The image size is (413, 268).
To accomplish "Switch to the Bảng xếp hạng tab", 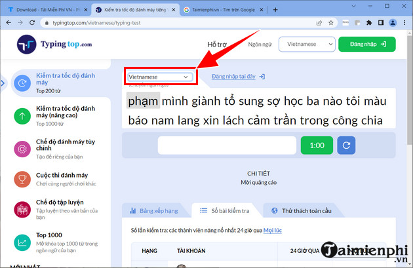I will 154,211.
